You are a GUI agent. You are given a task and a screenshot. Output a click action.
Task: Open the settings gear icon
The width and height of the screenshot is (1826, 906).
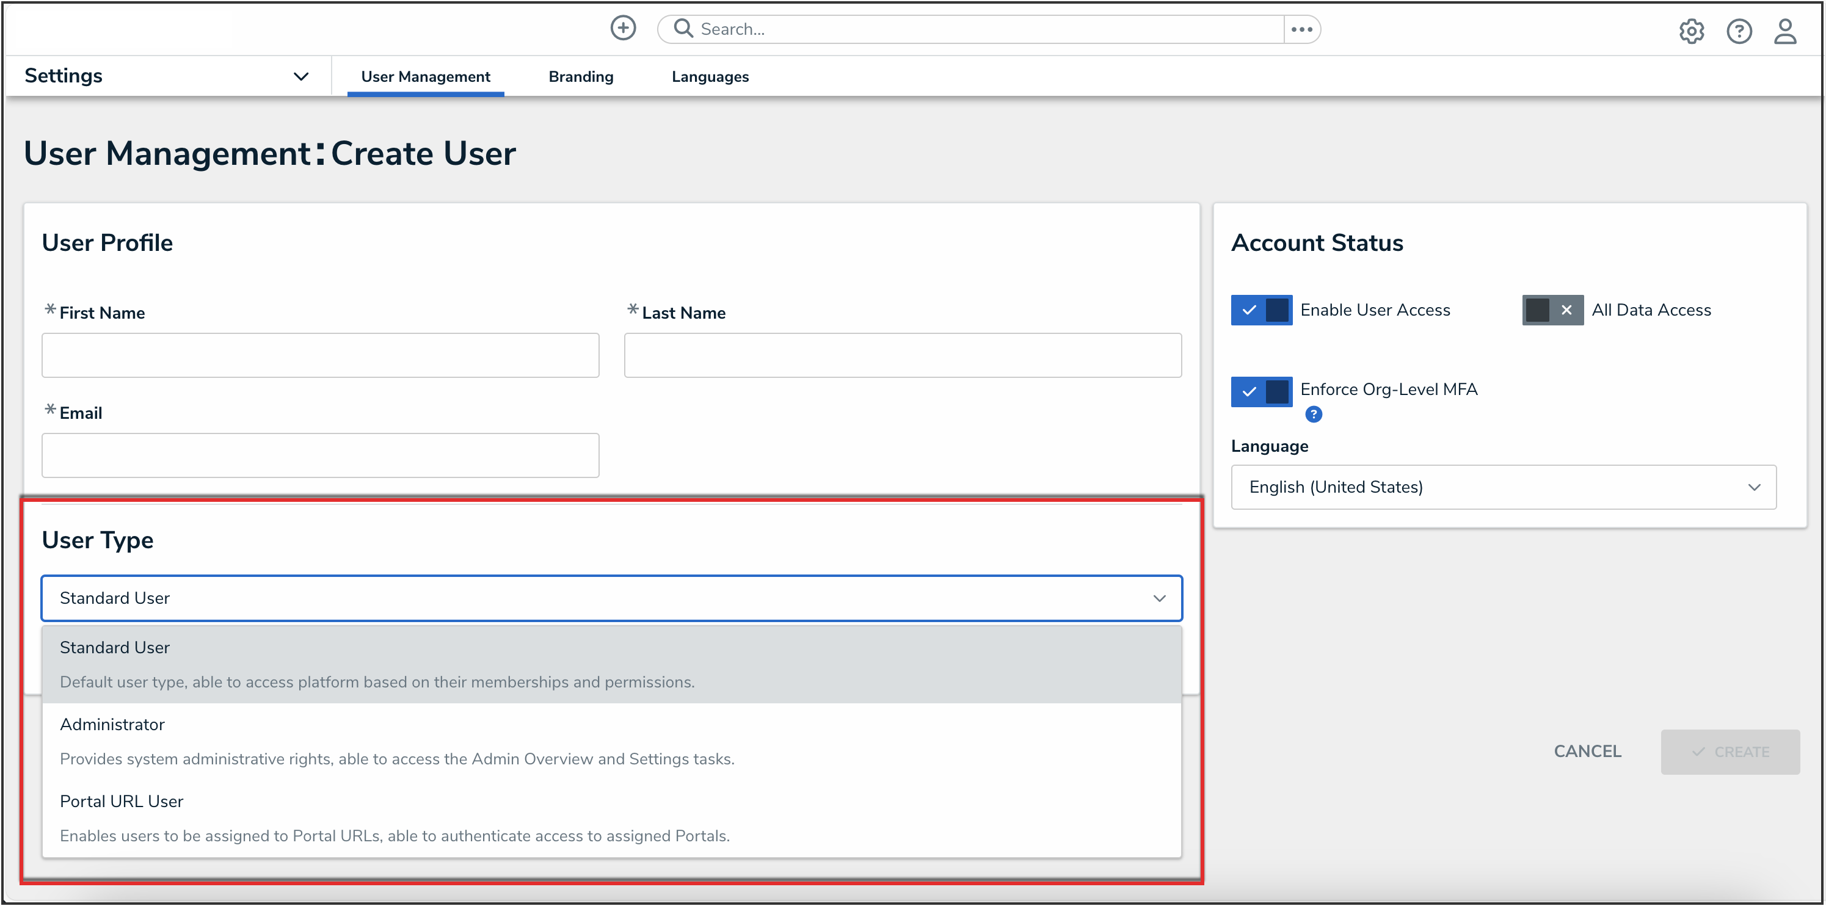tap(1691, 31)
